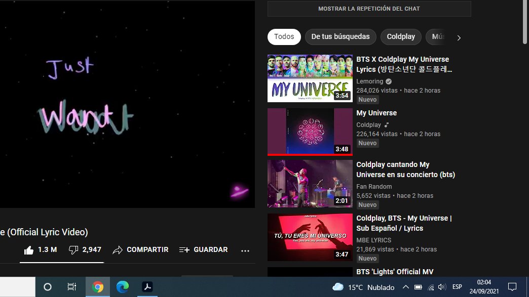The height and width of the screenshot is (297, 529).
Task: Show the chat replay
Action: tap(369, 9)
